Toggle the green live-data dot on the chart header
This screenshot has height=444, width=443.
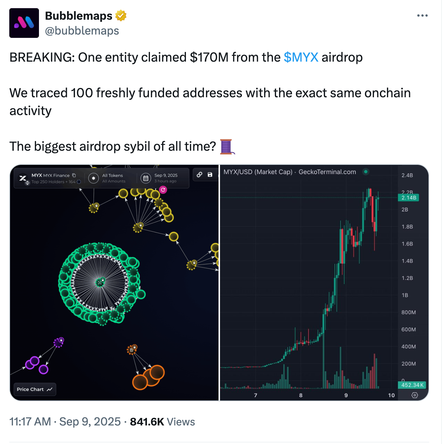366,172
